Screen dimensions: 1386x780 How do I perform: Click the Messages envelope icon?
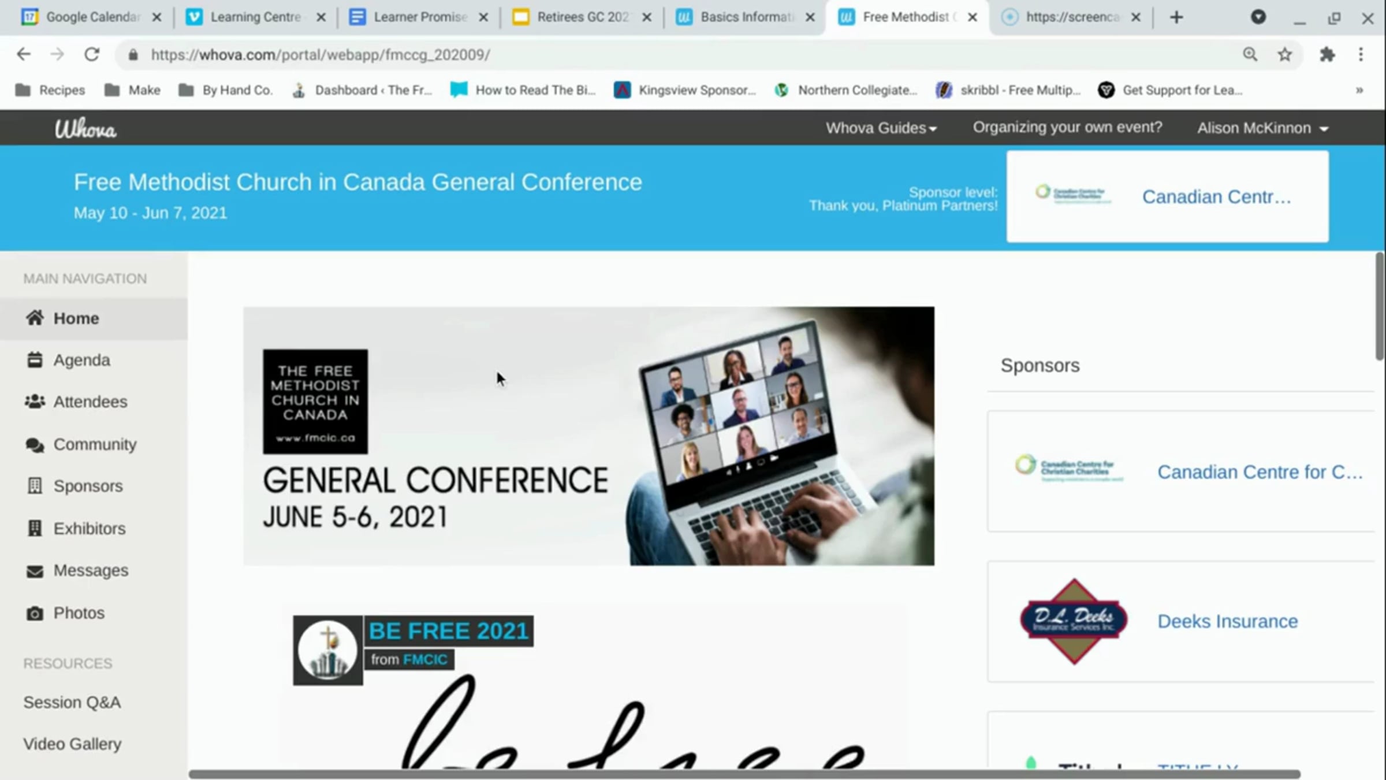tap(35, 571)
